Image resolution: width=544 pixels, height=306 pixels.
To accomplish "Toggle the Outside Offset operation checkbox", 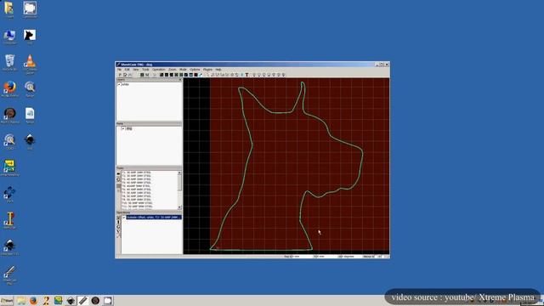I will point(124,218).
